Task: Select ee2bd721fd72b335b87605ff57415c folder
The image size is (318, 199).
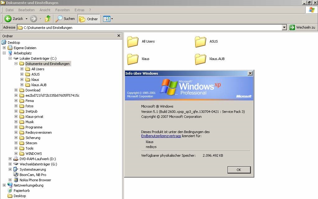Action: pos(52,95)
